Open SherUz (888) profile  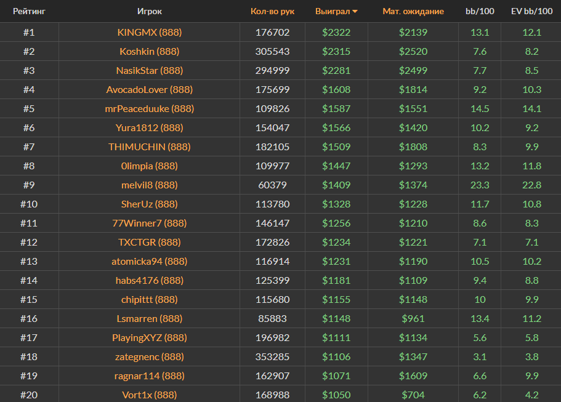coord(150,204)
